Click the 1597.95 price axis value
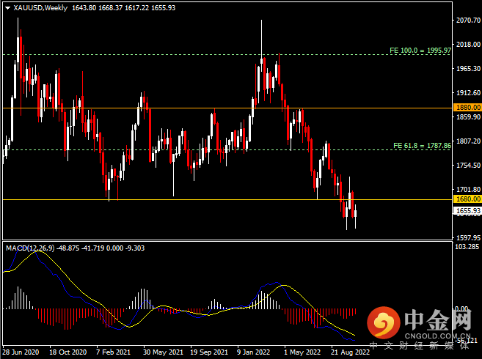The image size is (482, 359). point(468,237)
